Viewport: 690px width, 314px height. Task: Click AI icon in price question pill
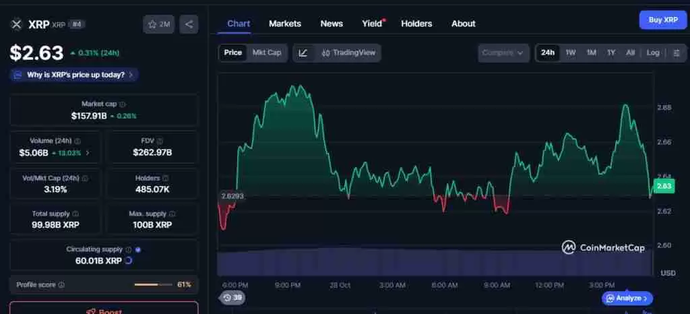coord(18,75)
